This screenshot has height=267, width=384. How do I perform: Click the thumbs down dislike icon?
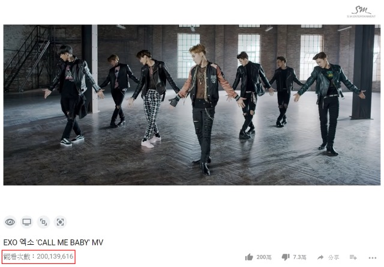(x=286, y=257)
